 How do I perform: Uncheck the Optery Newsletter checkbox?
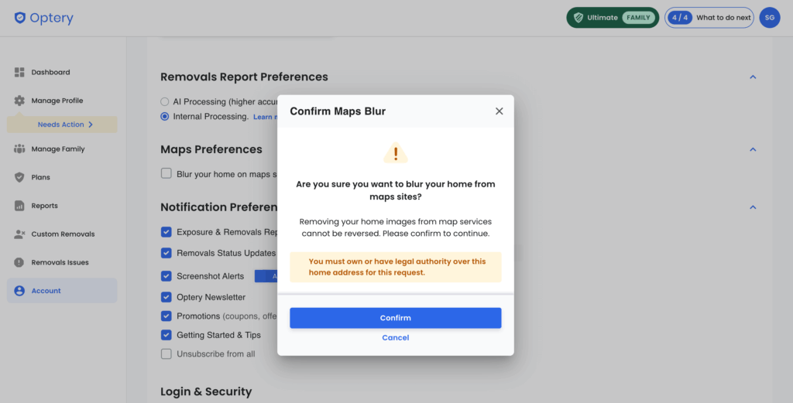point(166,297)
